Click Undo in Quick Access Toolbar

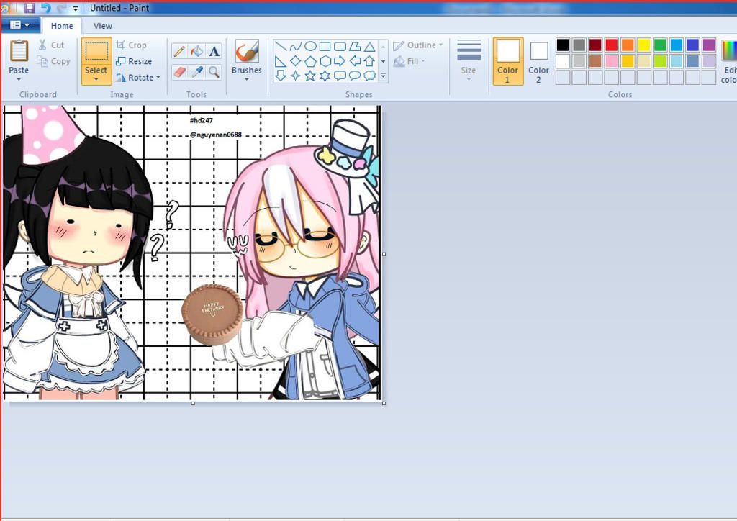coord(45,8)
